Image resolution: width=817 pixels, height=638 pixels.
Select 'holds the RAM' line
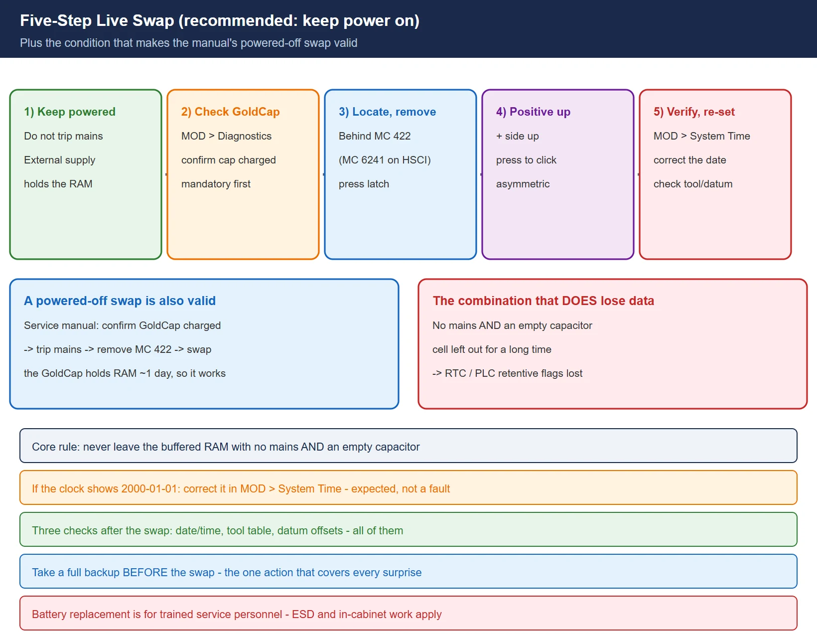pos(58,184)
